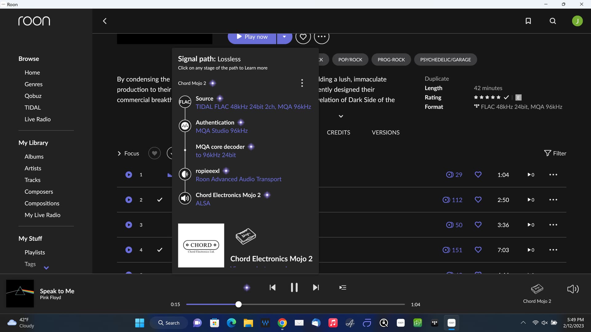Open Pink Floyd album art thumbnail

tap(20, 294)
